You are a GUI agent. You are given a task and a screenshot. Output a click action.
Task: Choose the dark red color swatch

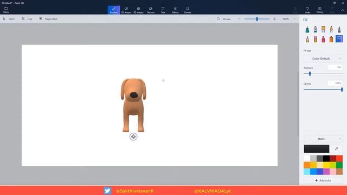pos(333,159)
